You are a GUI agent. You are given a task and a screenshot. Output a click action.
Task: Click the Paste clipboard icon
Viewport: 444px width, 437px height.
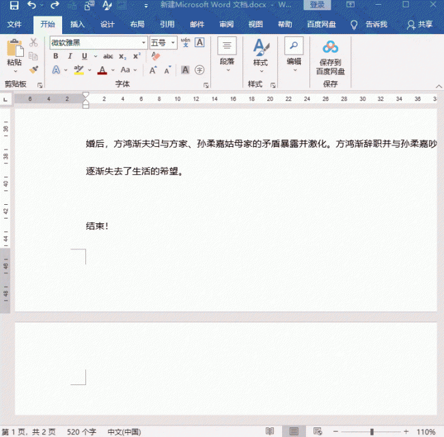click(14, 48)
